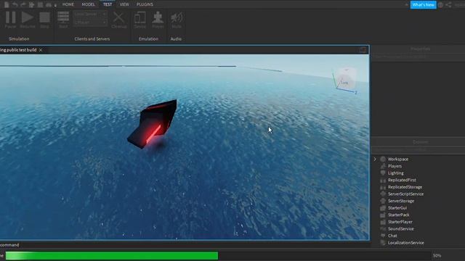This screenshot has height=261, width=465.
Task: Click the share icon in top bar
Action: pyautogui.click(x=448, y=5)
